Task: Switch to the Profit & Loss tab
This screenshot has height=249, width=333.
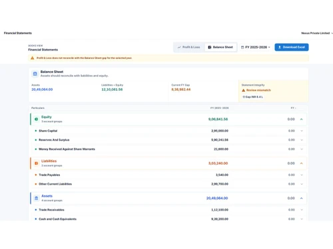Action: [189, 47]
